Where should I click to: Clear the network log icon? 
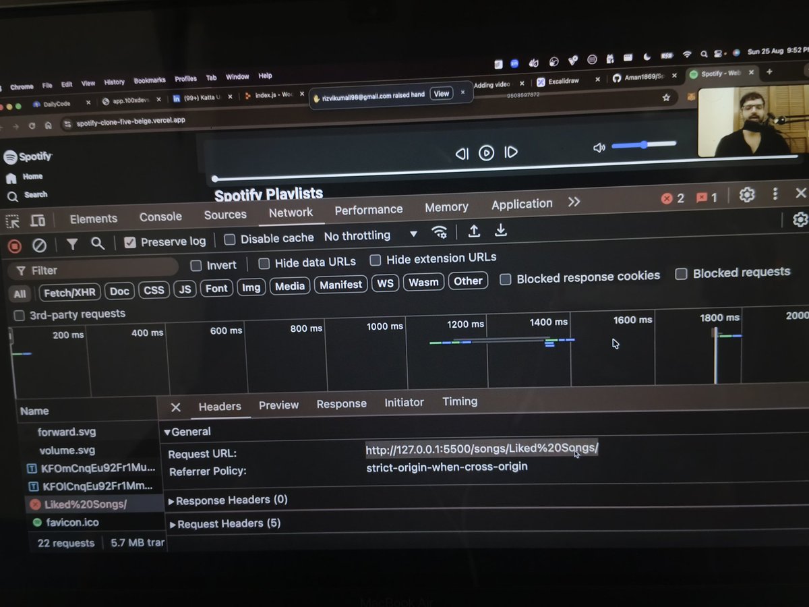(40, 245)
